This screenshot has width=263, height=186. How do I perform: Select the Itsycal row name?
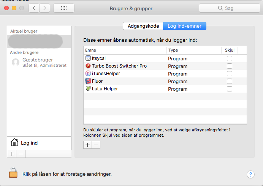[99, 58]
